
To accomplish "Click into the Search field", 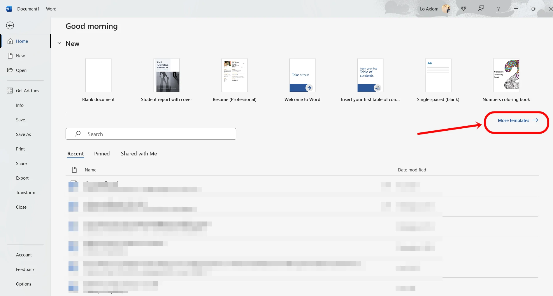I will click(151, 134).
